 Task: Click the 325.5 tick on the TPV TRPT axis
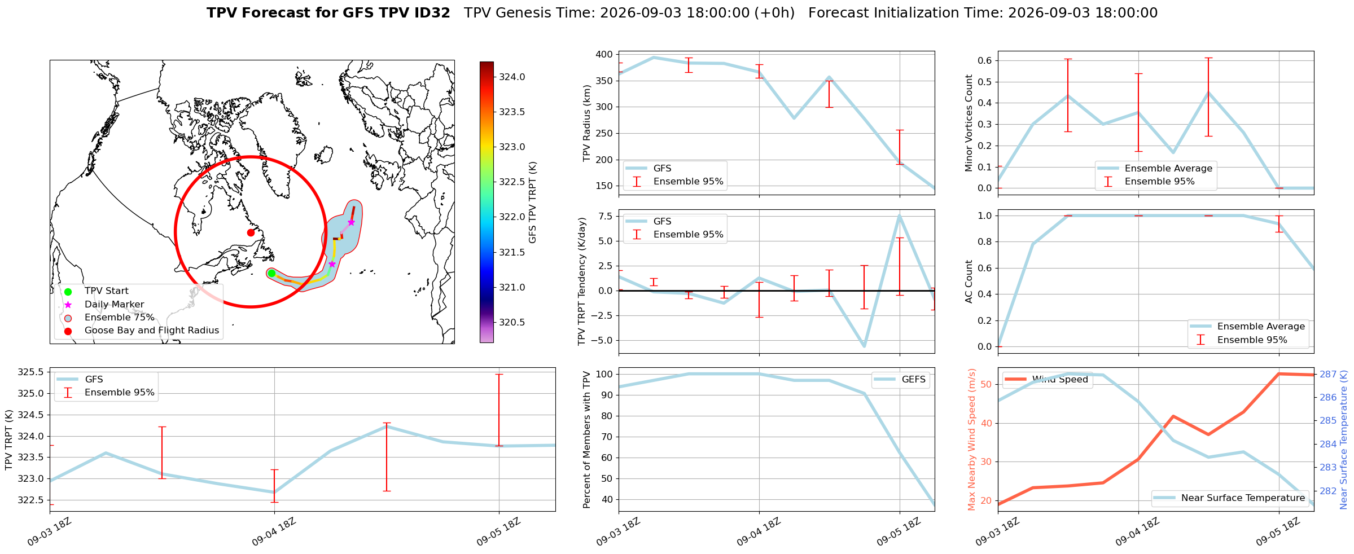pyautogui.click(x=31, y=372)
